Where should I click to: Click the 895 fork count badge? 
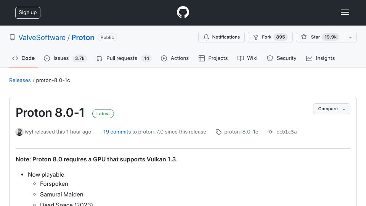point(280,37)
